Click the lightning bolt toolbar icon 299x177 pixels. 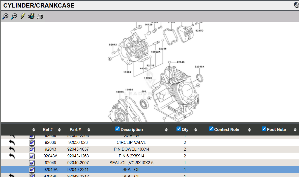click(x=23, y=17)
